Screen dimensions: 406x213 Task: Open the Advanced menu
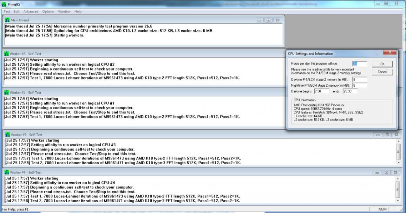click(x=31, y=11)
